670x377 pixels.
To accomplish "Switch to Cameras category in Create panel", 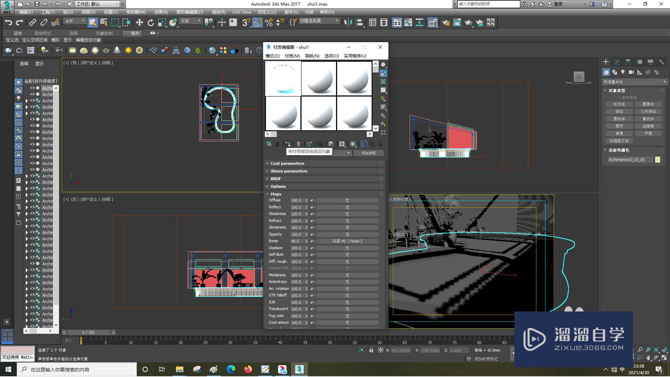I will pos(631,72).
